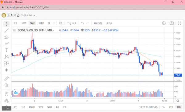Screen dimensions: 185x112
Task: Click the bithumb.com address bar URL
Action: click(27, 7)
